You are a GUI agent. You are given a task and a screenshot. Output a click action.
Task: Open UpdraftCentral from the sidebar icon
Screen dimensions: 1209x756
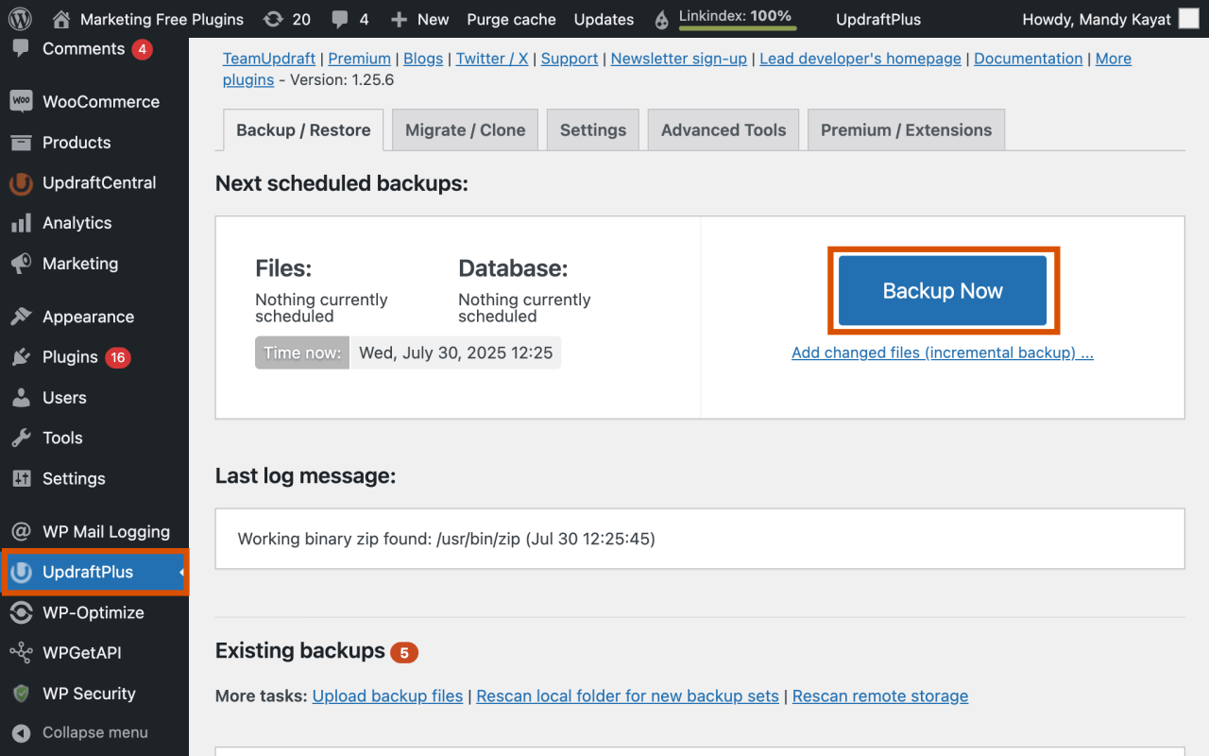pyautogui.click(x=21, y=182)
